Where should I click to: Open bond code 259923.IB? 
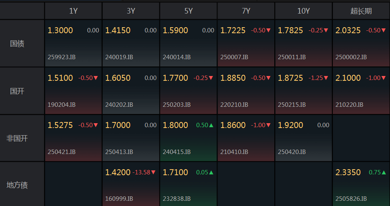pyautogui.click(x=61, y=57)
